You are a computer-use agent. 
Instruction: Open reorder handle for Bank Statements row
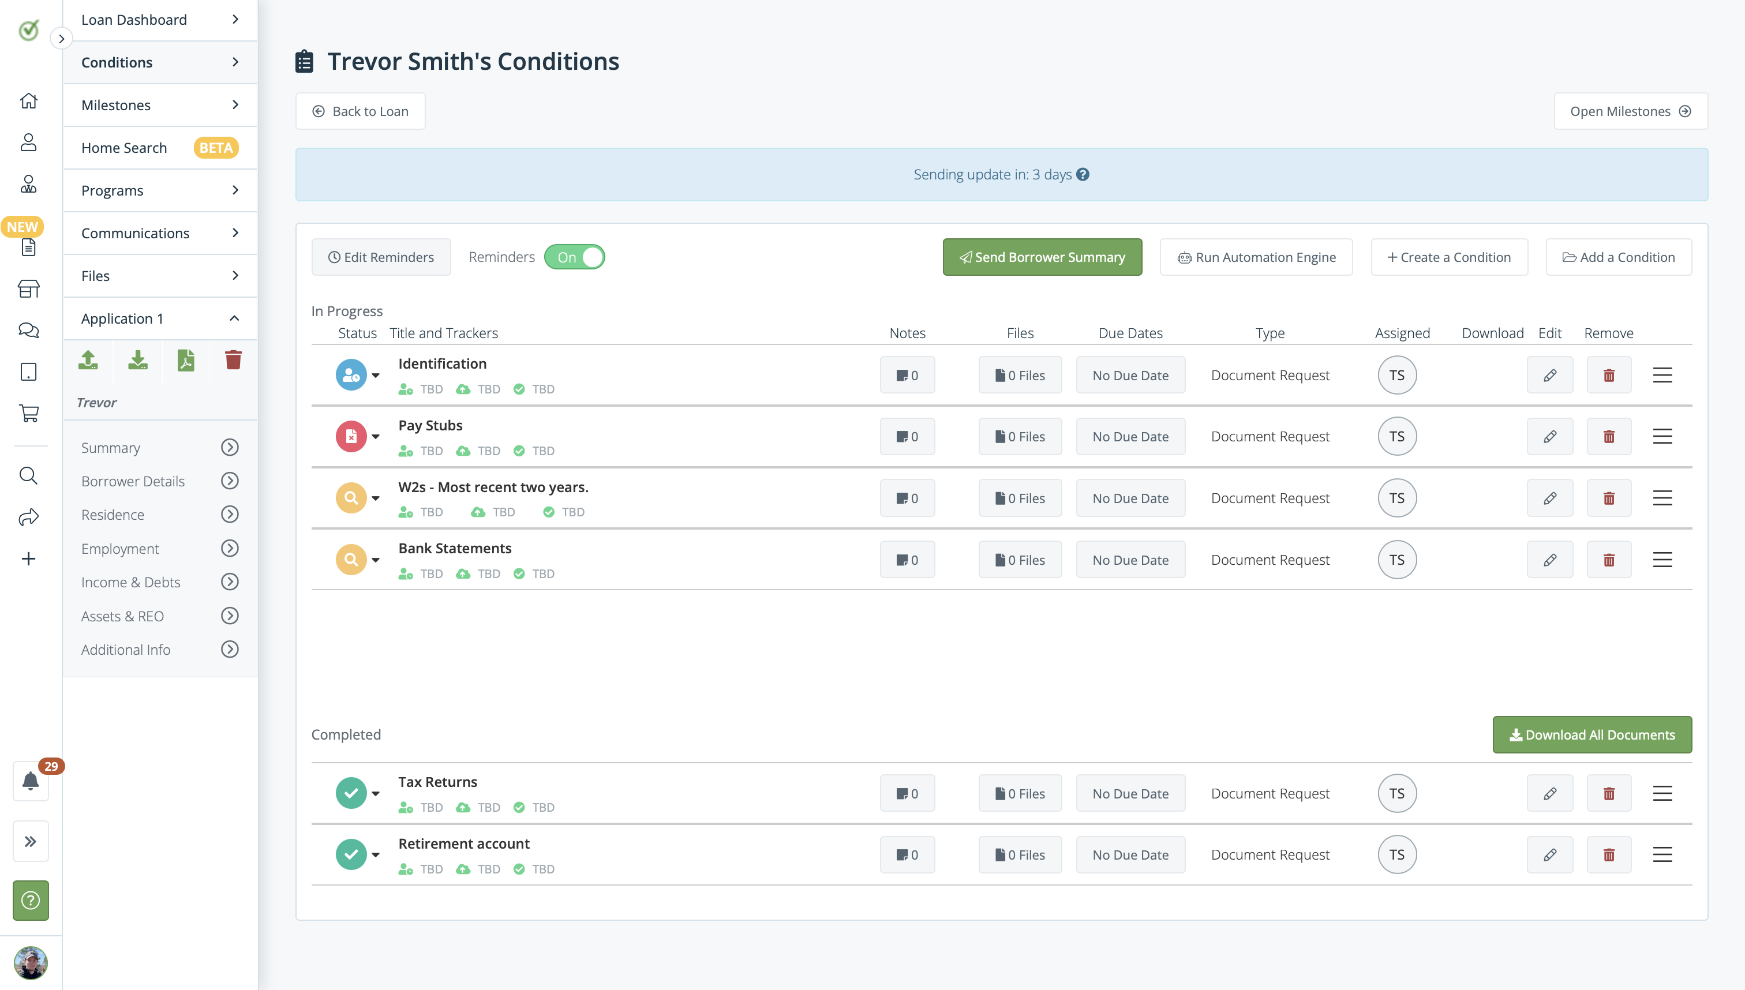pos(1662,560)
